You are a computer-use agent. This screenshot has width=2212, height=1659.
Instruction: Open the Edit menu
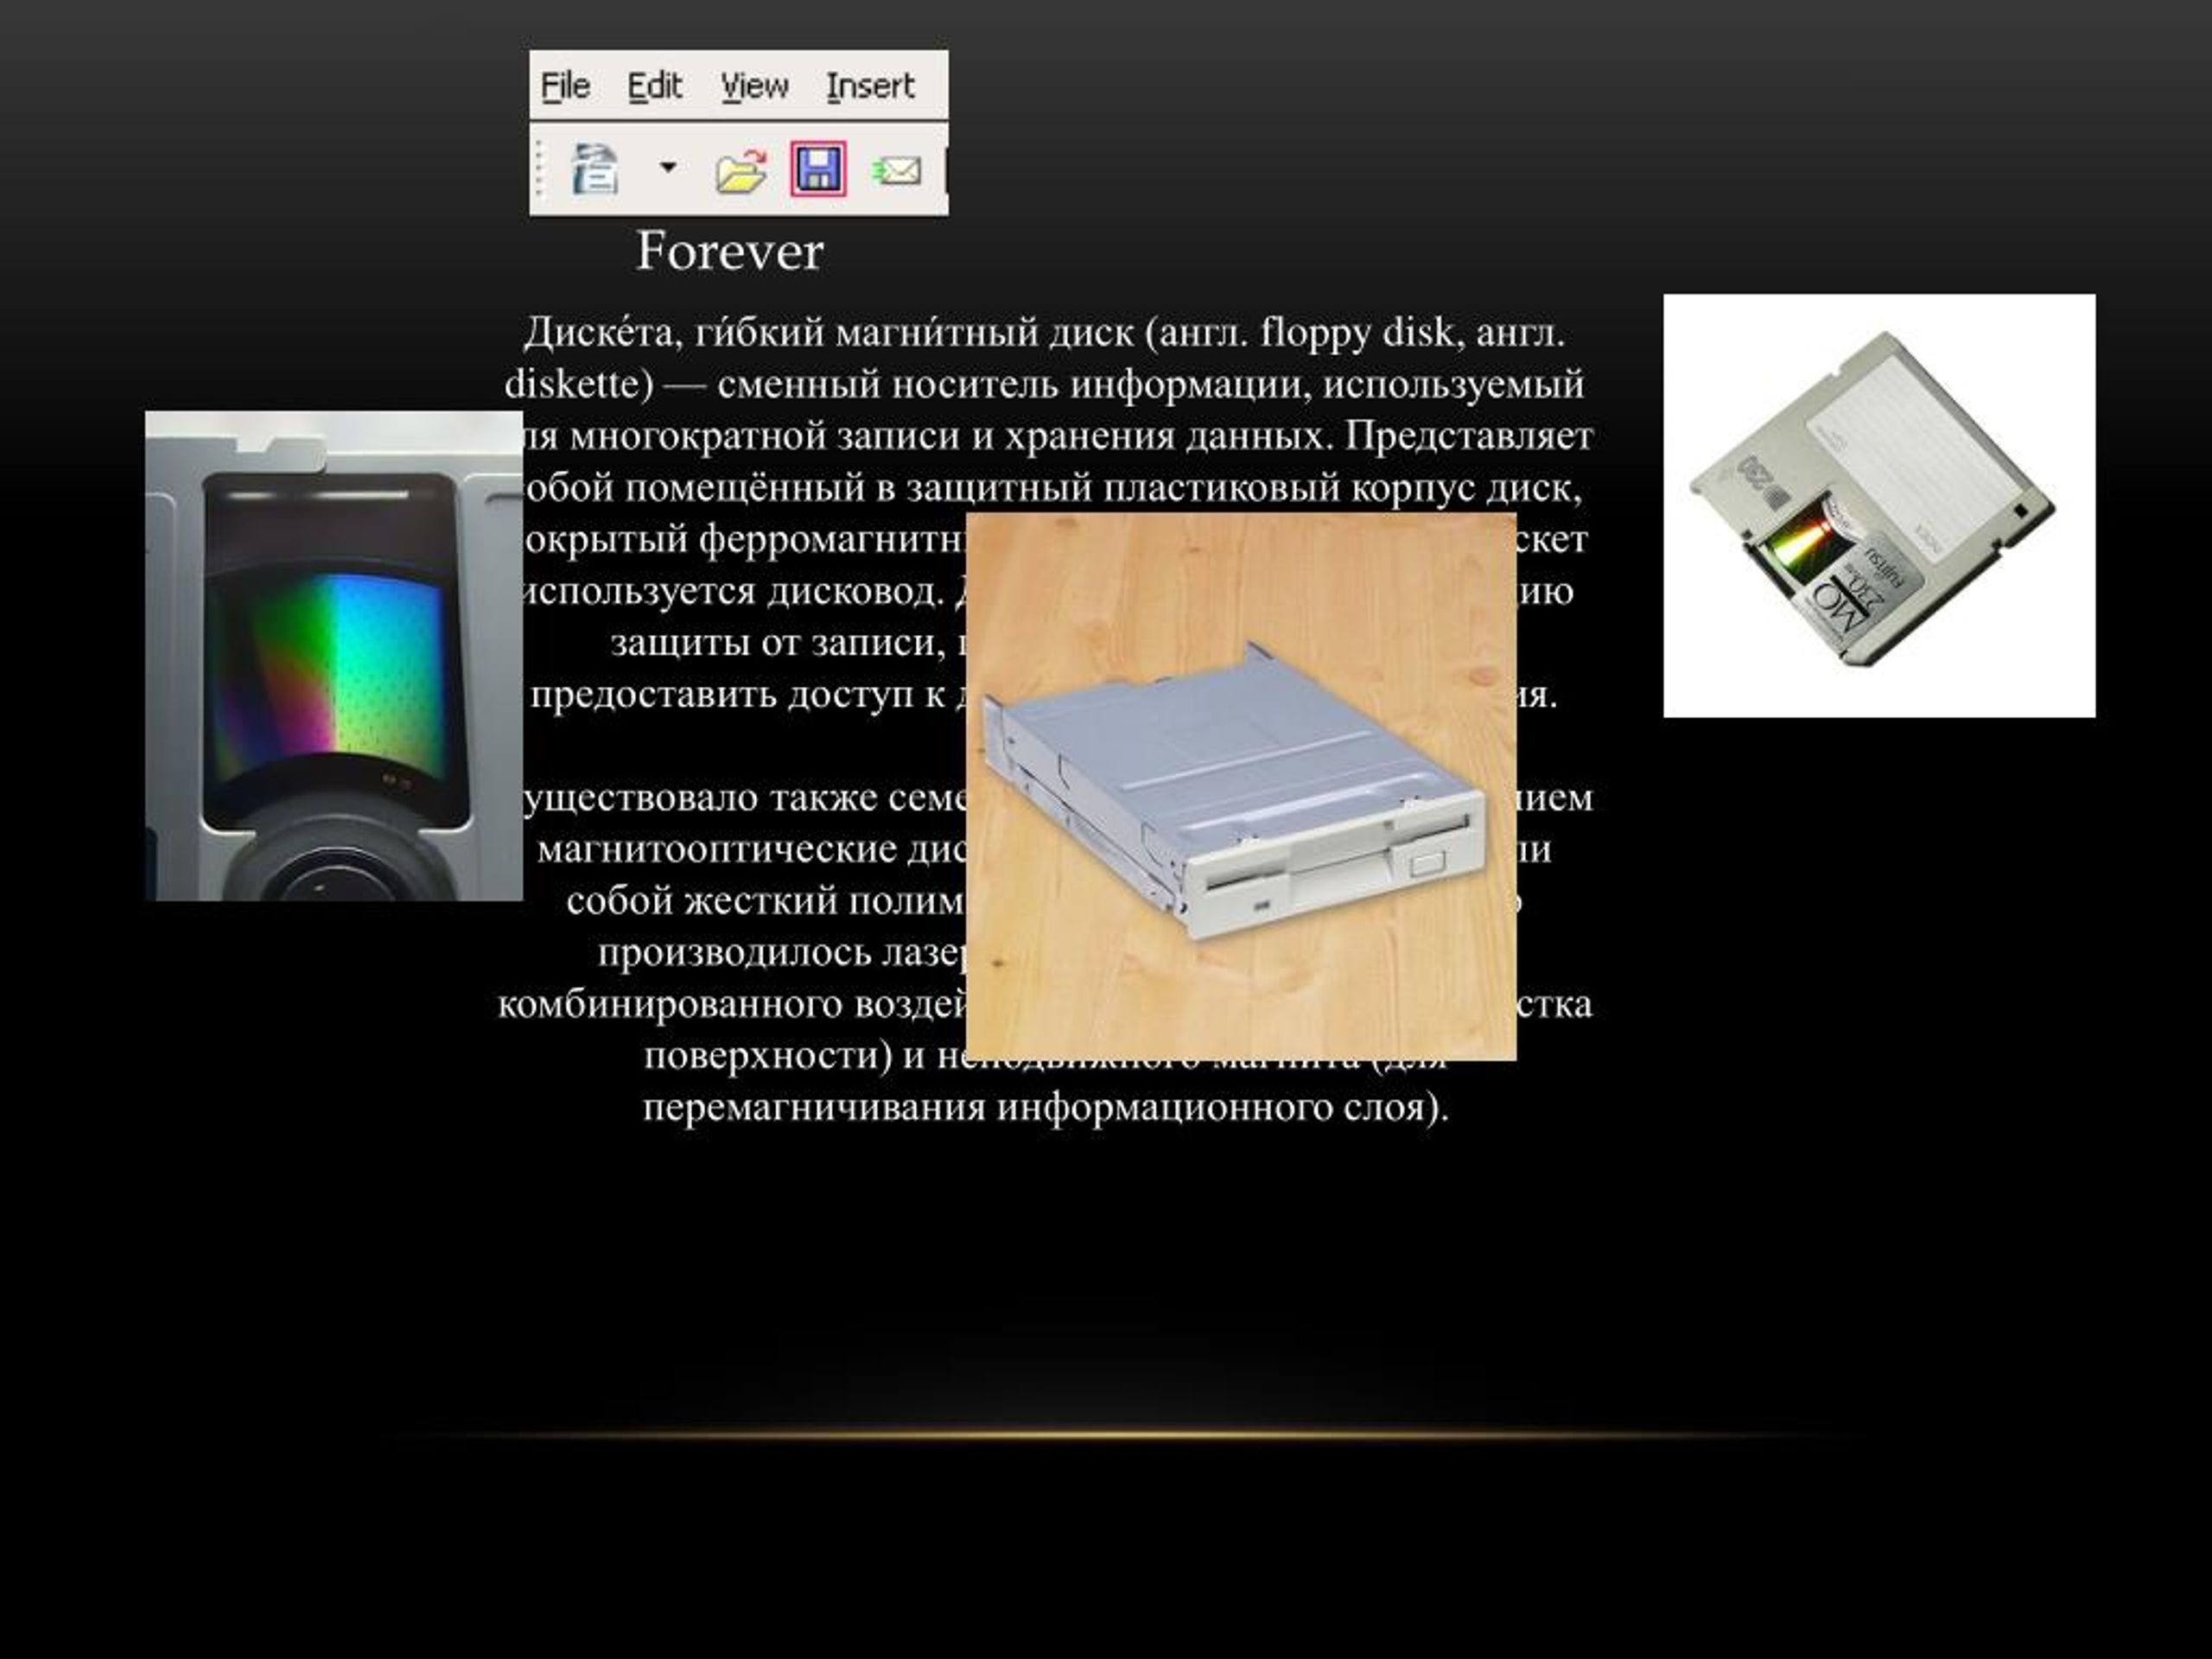coord(654,87)
